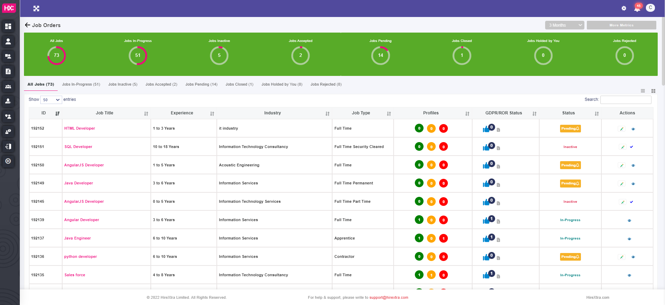Click thumbs-up GDPR icon for Java Engineer
665x305 pixels.
(x=486, y=239)
